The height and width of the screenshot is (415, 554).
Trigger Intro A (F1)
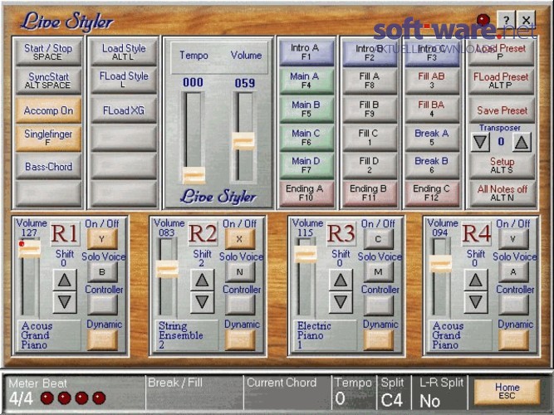coord(306,52)
